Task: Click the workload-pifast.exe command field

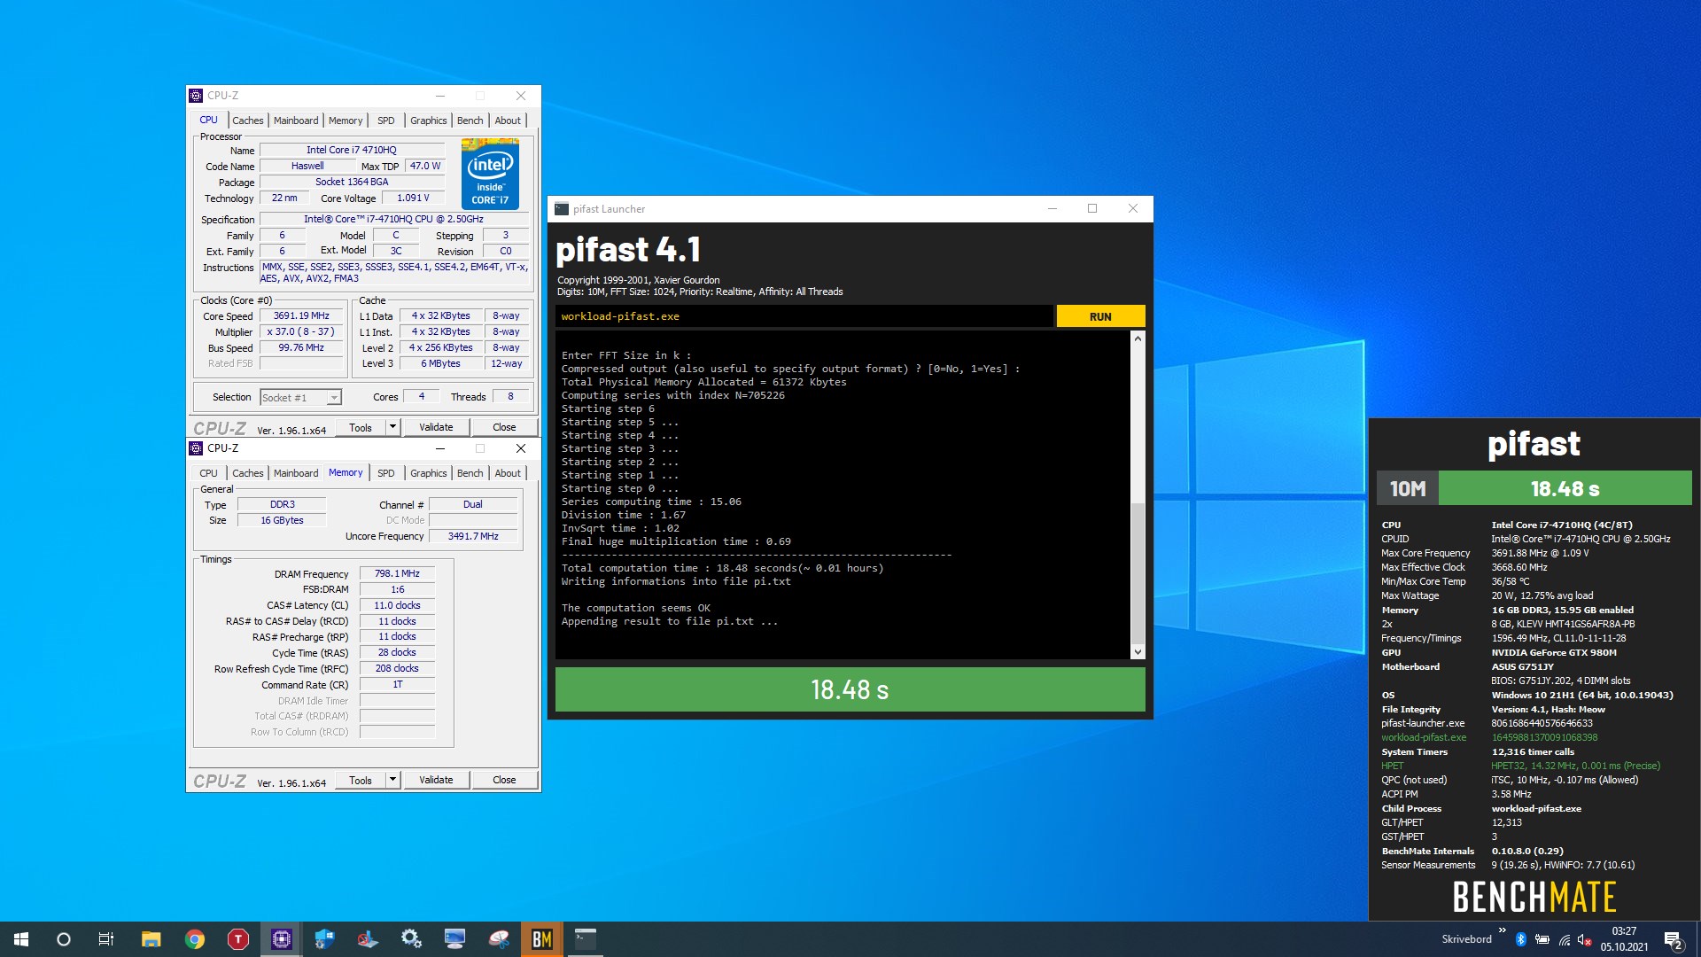Action: (804, 316)
